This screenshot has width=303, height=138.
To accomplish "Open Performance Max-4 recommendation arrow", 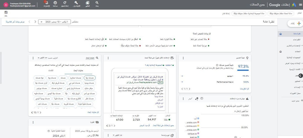I will pos(182,82).
